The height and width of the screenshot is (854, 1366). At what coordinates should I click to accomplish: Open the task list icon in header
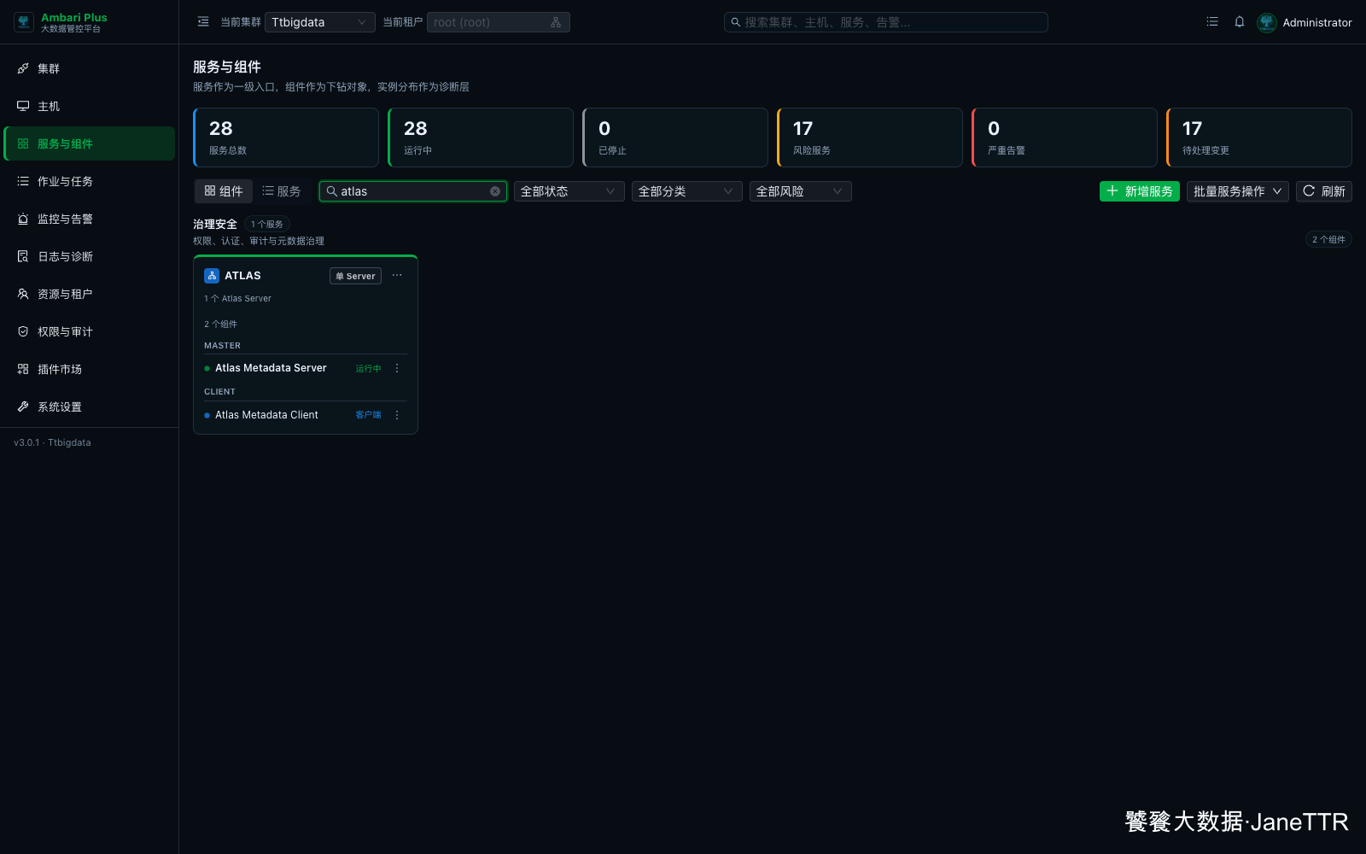[x=1212, y=22]
